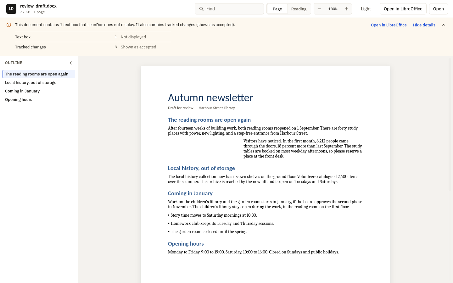Click the '37 KB · 1 page' file info
This screenshot has width=453, height=283.
click(x=32, y=12)
